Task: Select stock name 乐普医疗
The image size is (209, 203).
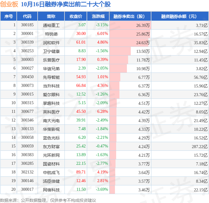Action: click(x=51, y=60)
